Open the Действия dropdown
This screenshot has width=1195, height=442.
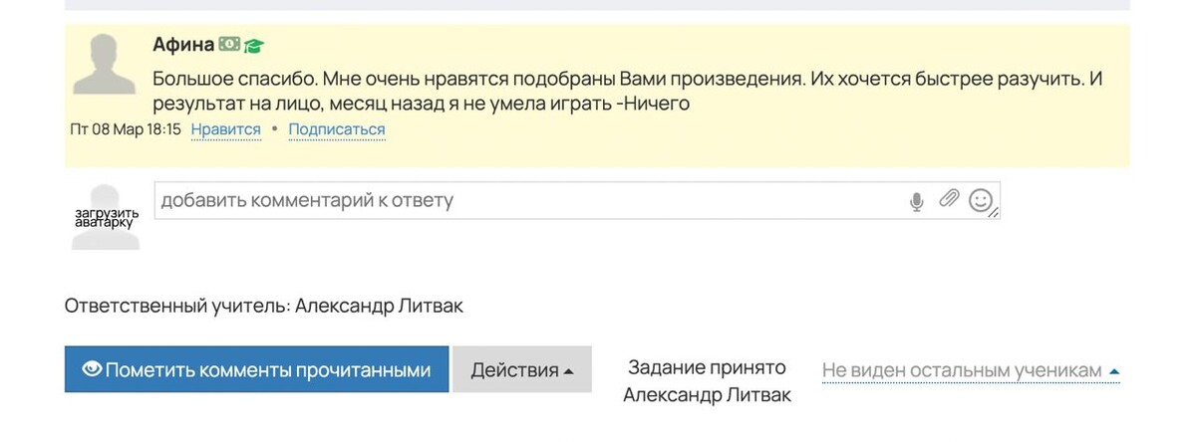tap(522, 370)
